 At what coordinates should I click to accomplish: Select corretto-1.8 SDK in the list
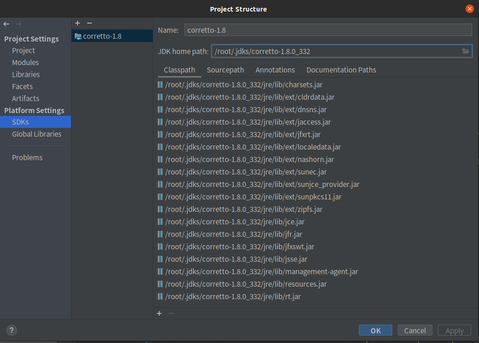coord(102,36)
